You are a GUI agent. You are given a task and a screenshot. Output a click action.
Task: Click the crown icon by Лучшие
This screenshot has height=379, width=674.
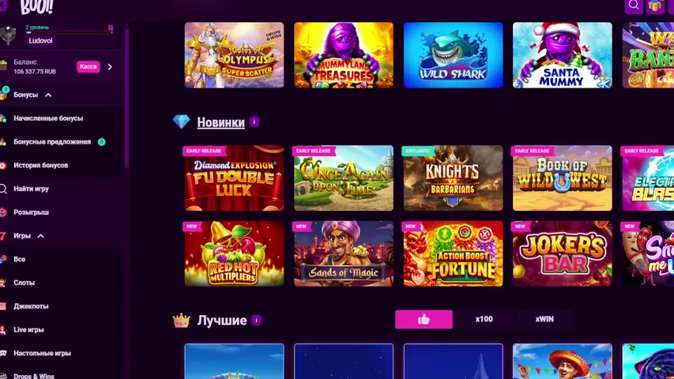tap(181, 320)
